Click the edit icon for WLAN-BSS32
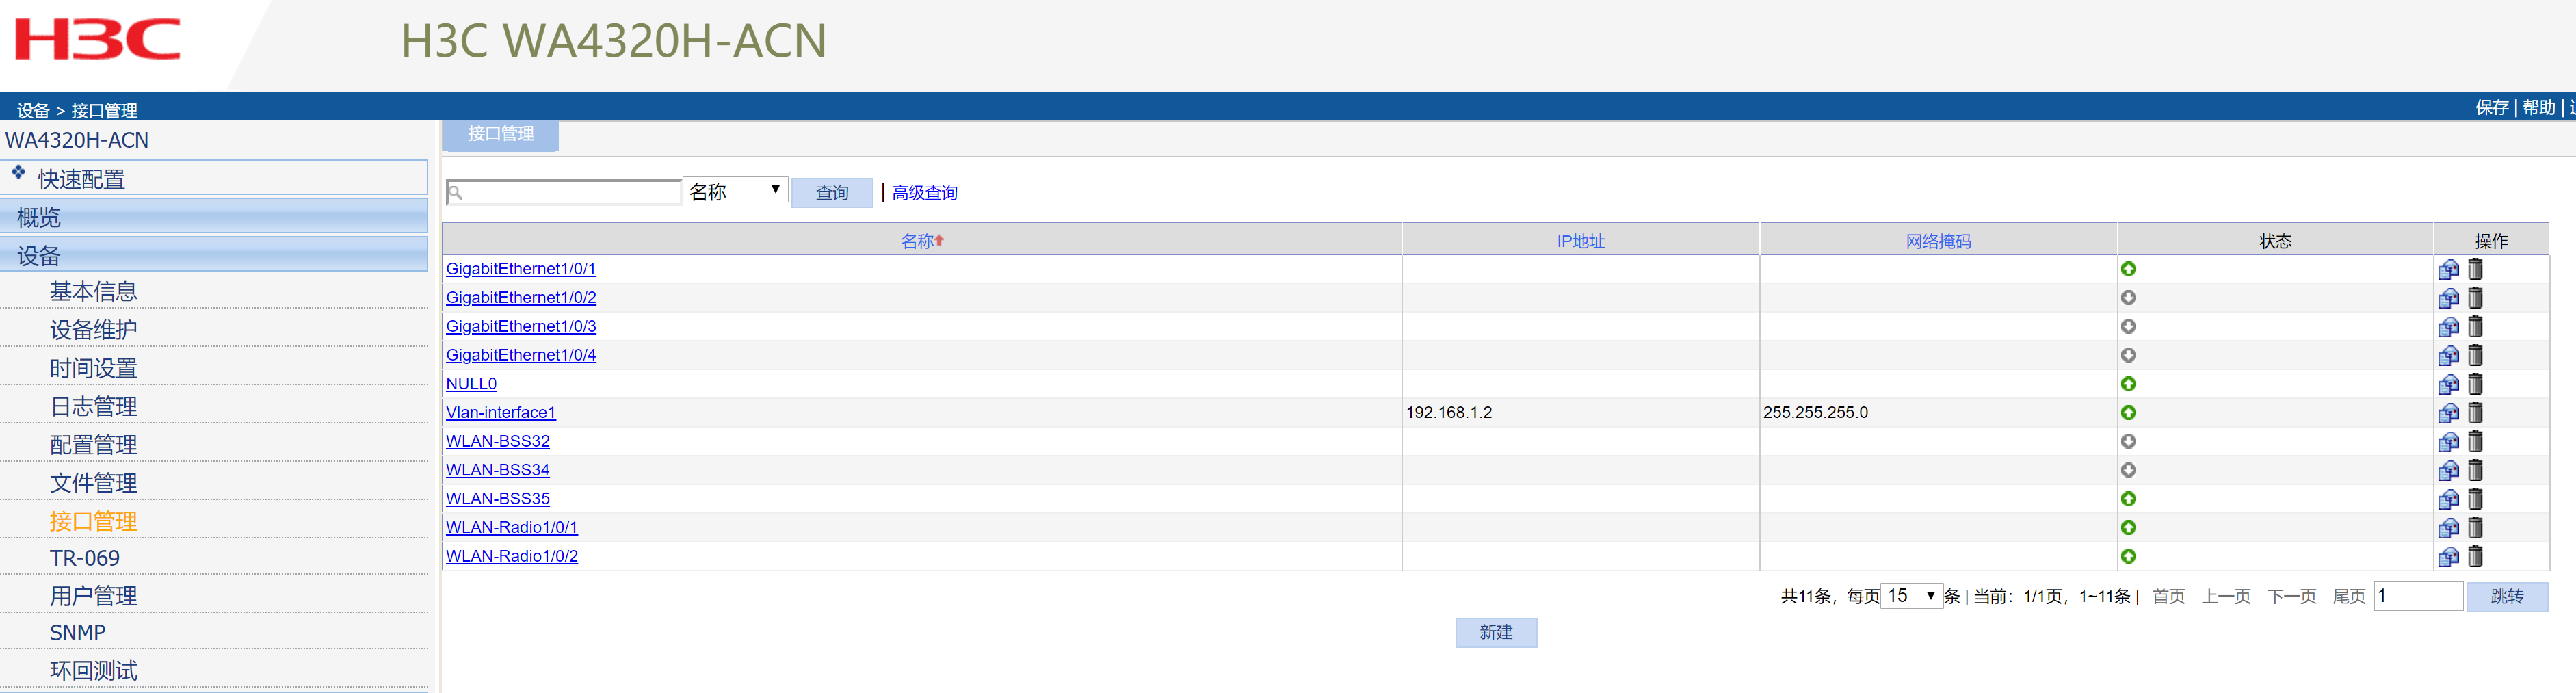 [x=2448, y=442]
